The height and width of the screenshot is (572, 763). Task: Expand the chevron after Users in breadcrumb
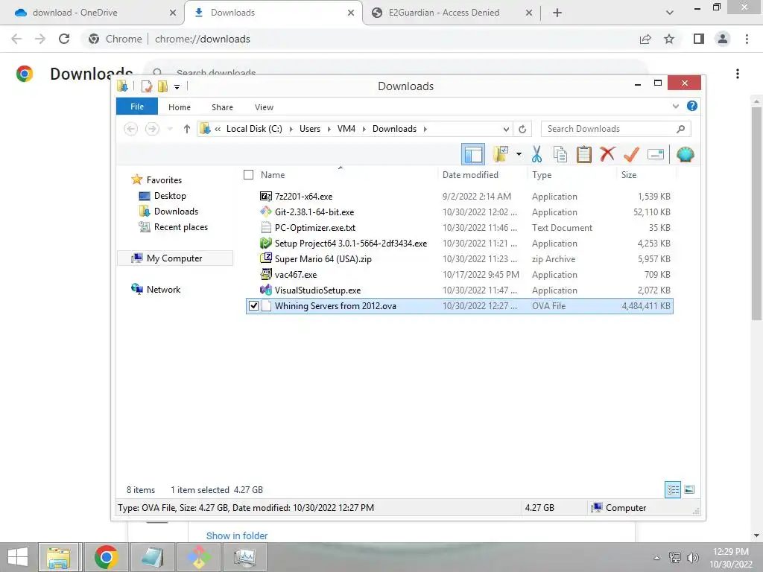(329, 129)
